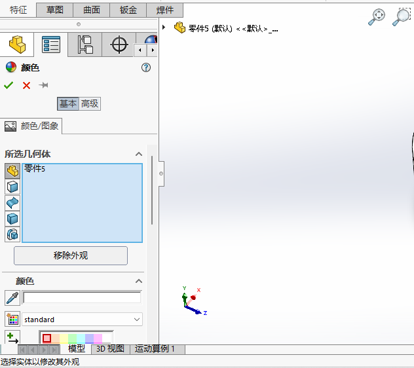The image size is (414, 368).
Task: Collapse the 颜色 color section
Action: [139, 281]
